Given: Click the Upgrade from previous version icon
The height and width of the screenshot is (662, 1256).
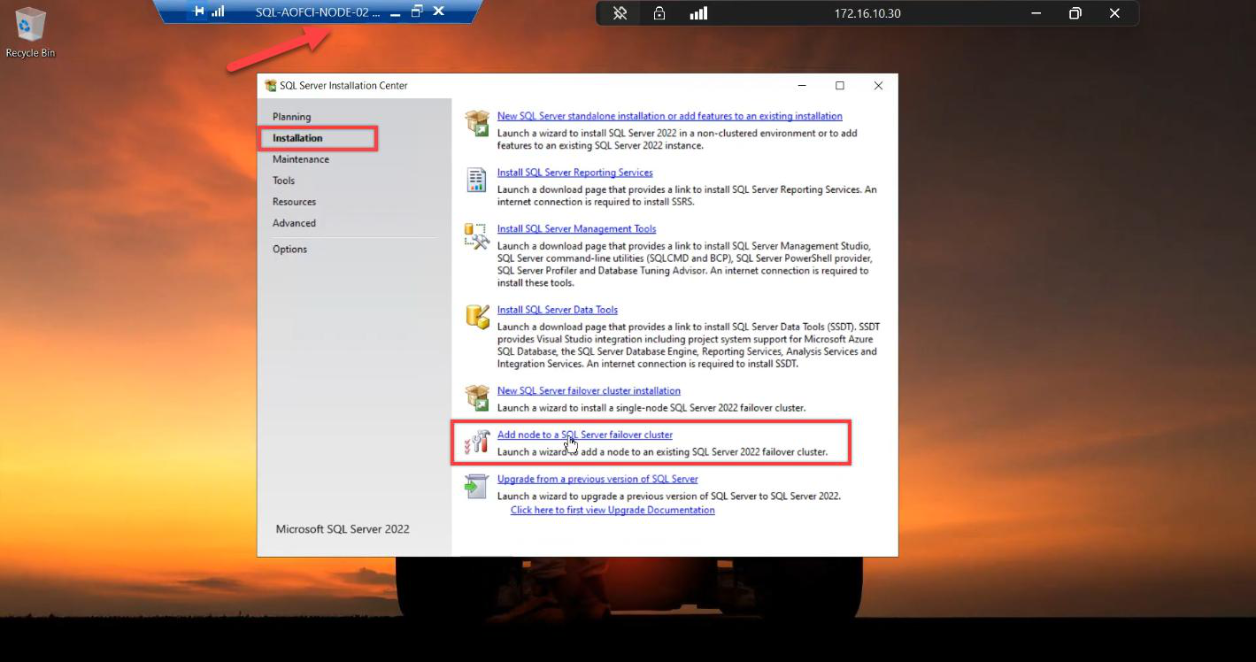Looking at the screenshot, I should 477,486.
